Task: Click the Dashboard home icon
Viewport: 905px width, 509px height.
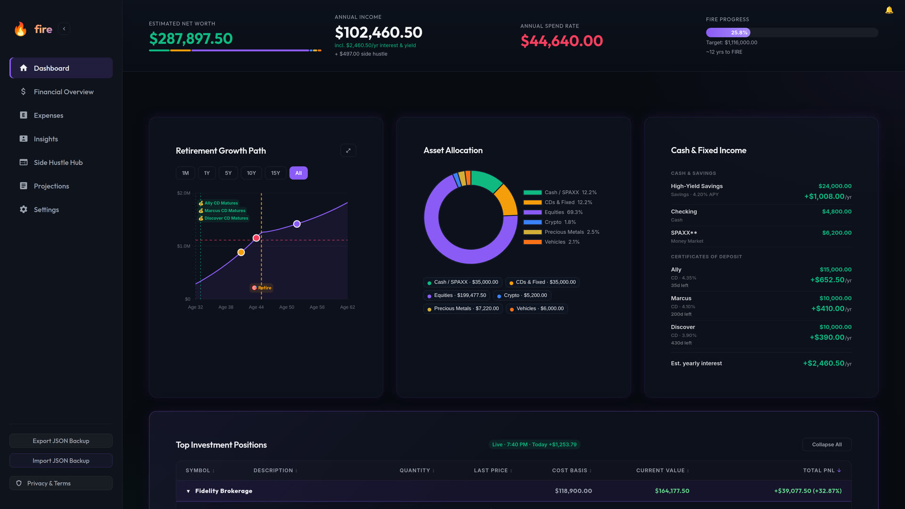Action: (24, 68)
